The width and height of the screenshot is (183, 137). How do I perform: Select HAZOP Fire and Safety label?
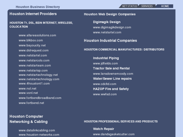click(111, 89)
